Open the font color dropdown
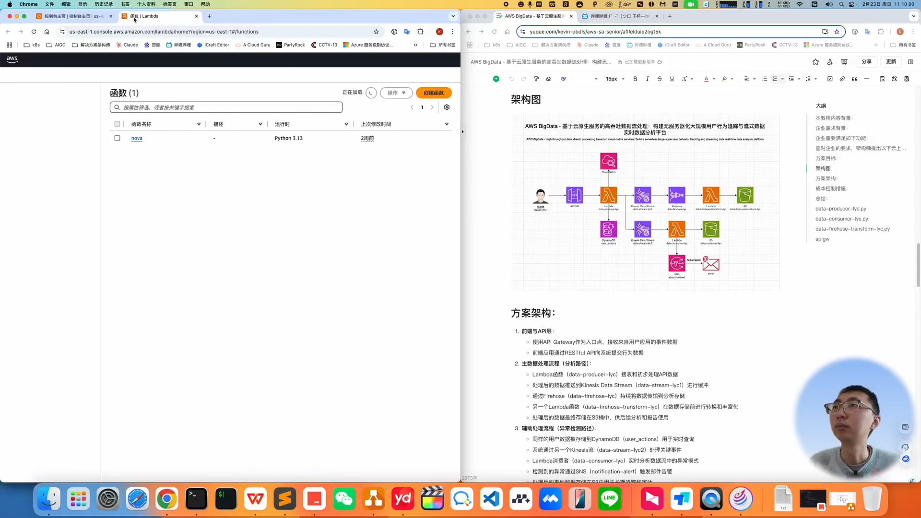 709,79
